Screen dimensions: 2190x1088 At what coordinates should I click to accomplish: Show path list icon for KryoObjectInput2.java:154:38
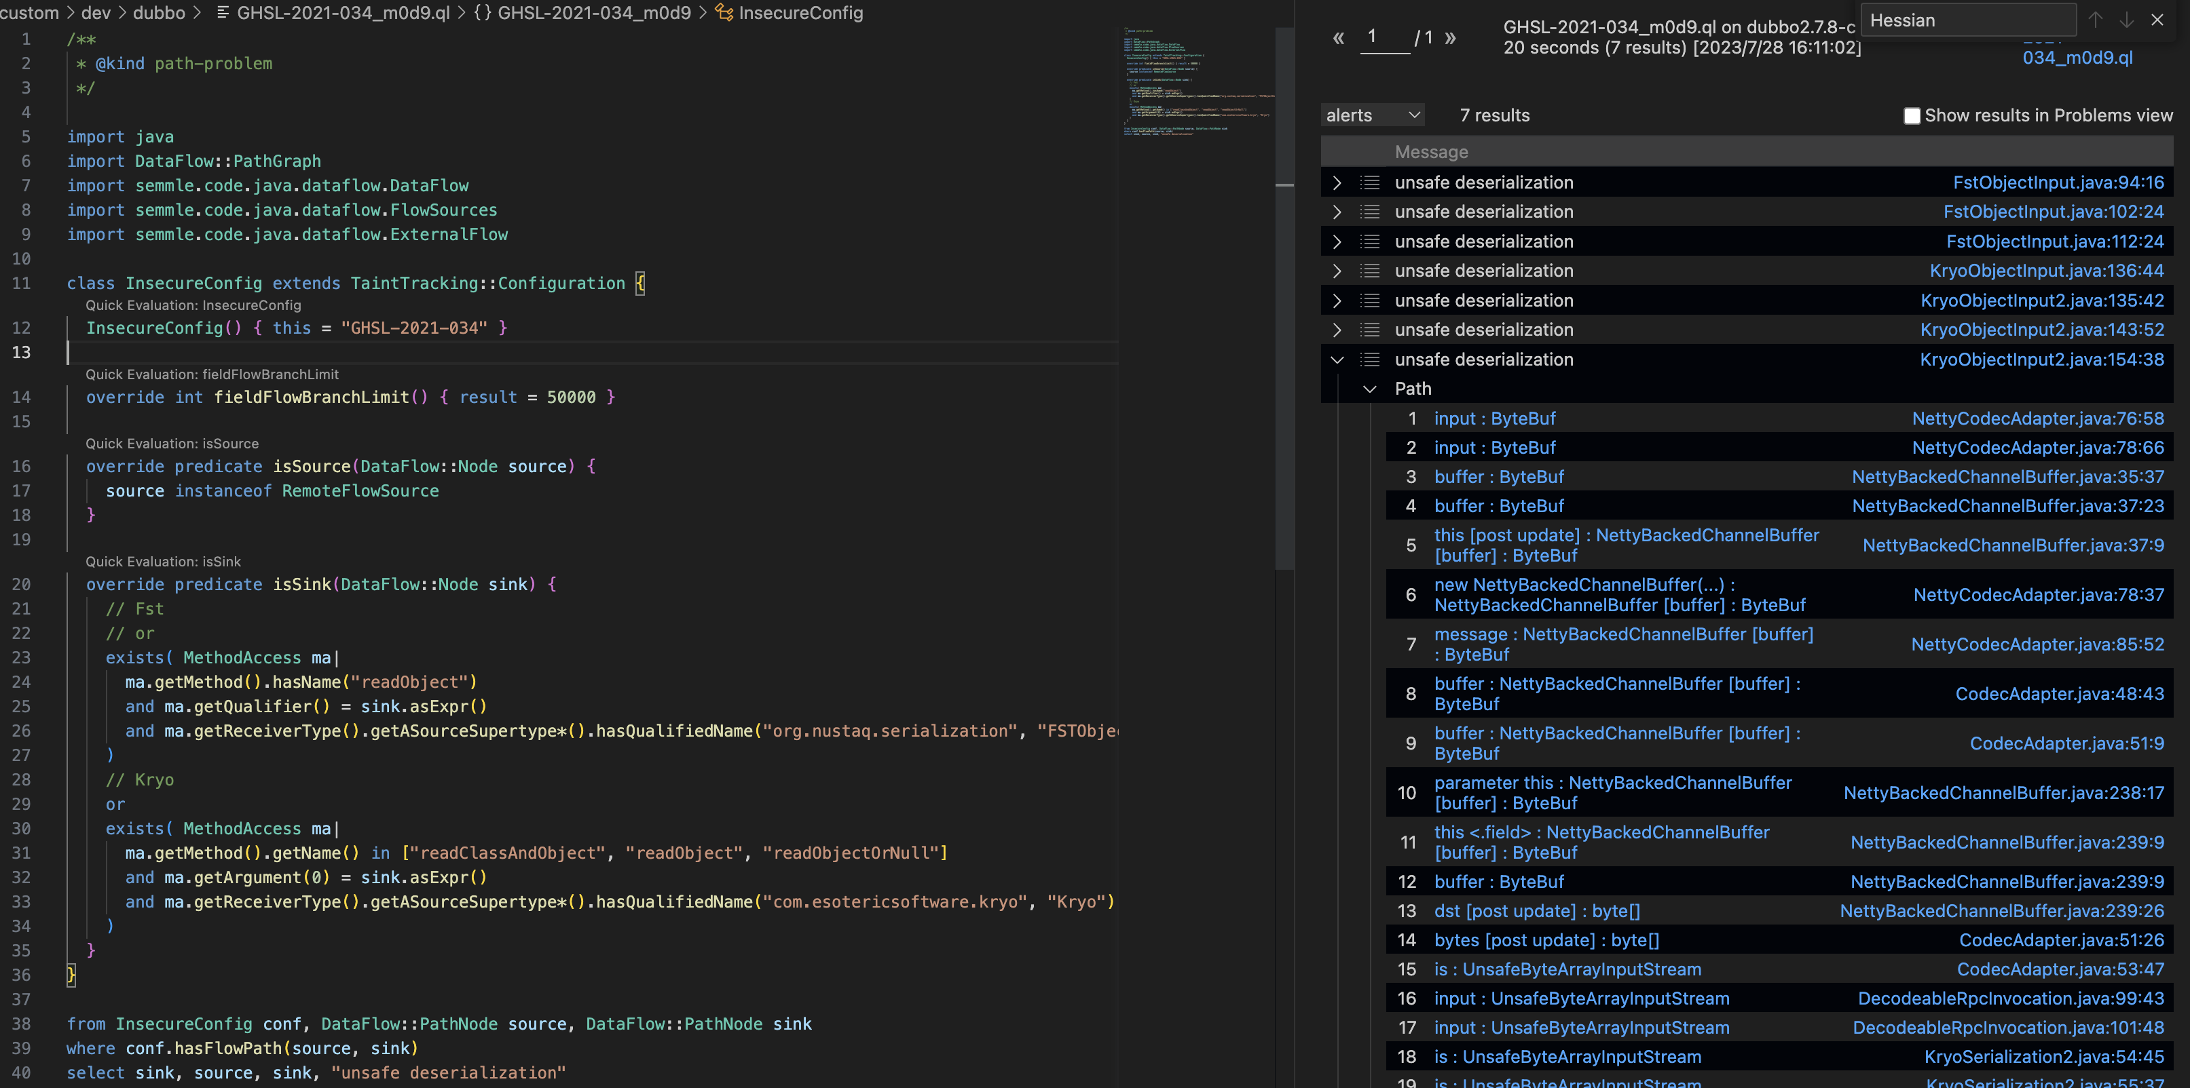(1370, 360)
